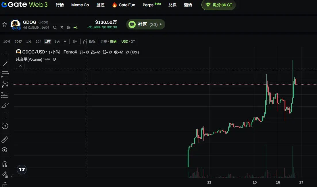Click the TradingView logo badge

22,170
